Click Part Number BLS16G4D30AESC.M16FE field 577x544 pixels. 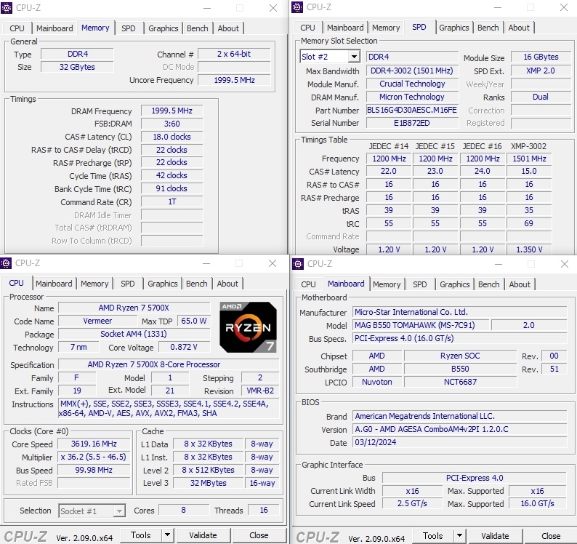pos(412,110)
